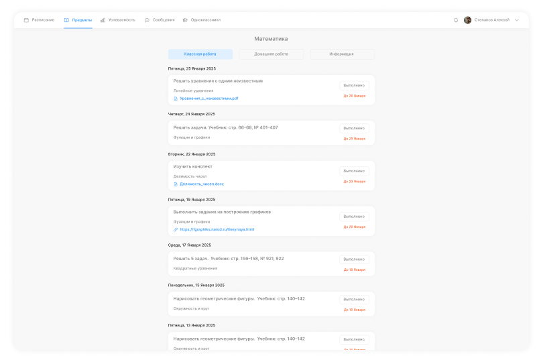Toggle Выполнено for the Изучить конспект task
The width and height of the screenshot is (543, 362).
coord(354,171)
